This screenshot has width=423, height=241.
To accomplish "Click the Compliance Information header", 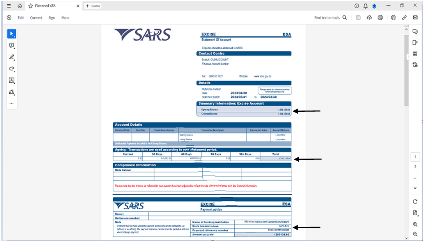I will pos(202,165).
